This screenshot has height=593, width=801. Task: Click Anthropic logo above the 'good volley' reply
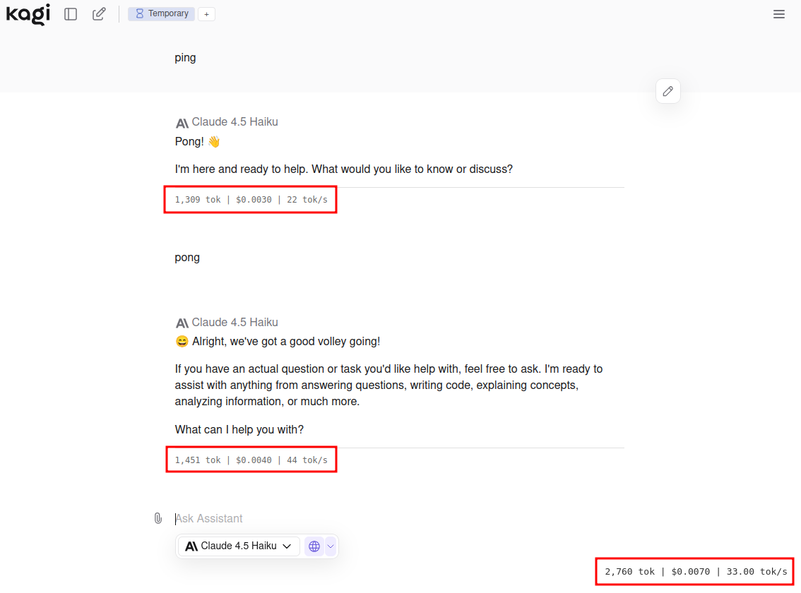pos(182,323)
